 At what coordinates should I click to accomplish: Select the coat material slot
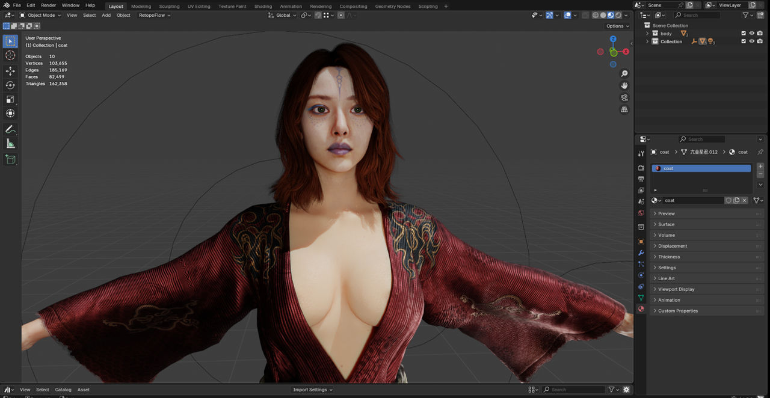coord(701,168)
